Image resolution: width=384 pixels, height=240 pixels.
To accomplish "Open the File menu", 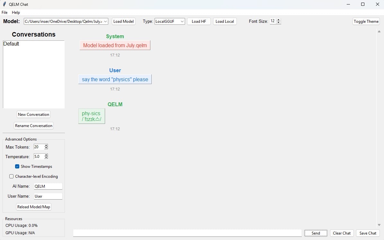I will (x=4, y=13).
